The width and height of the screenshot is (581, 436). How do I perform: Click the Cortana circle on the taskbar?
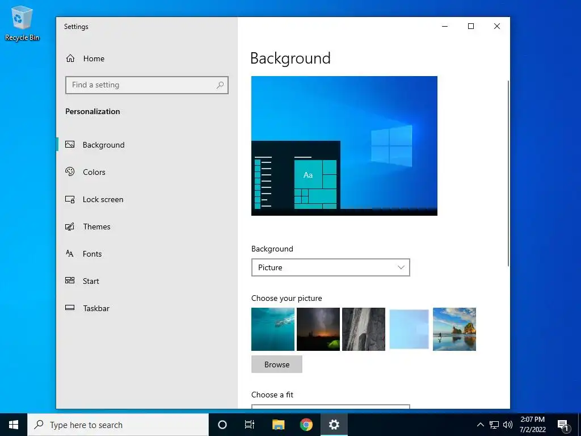(222, 425)
